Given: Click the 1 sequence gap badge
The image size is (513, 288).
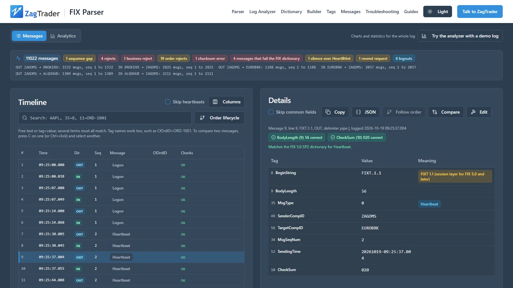Looking at the screenshot, I should pos(79,58).
